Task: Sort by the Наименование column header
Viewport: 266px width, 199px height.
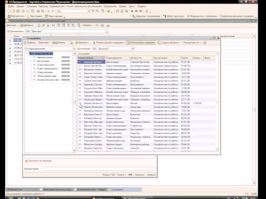Action: click(x=91, y=58)
